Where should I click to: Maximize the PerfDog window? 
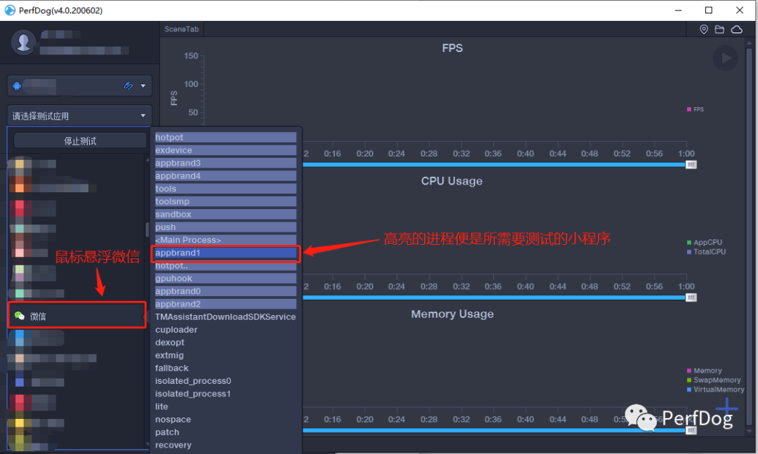(x=709, y=10)
